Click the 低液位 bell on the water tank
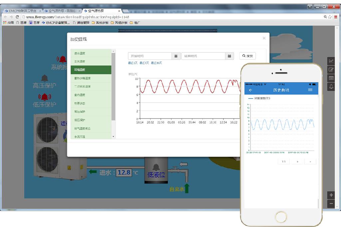 click(x=156, y=167)
